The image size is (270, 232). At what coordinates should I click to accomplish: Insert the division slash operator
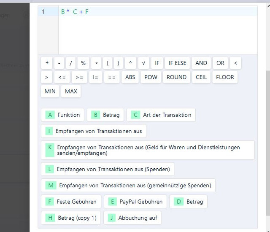[x=70, y=63]
